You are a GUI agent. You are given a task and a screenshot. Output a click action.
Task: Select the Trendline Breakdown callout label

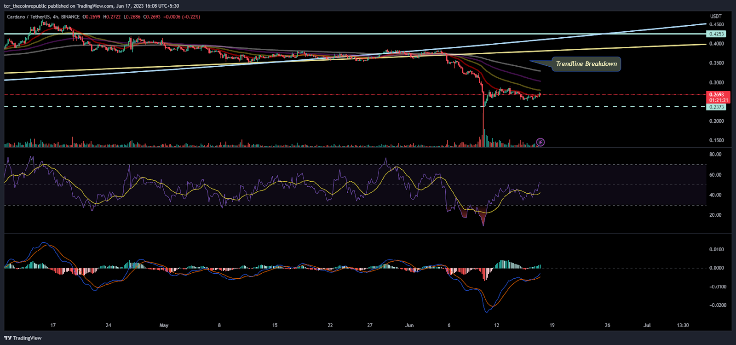click(x=586, y=64)
